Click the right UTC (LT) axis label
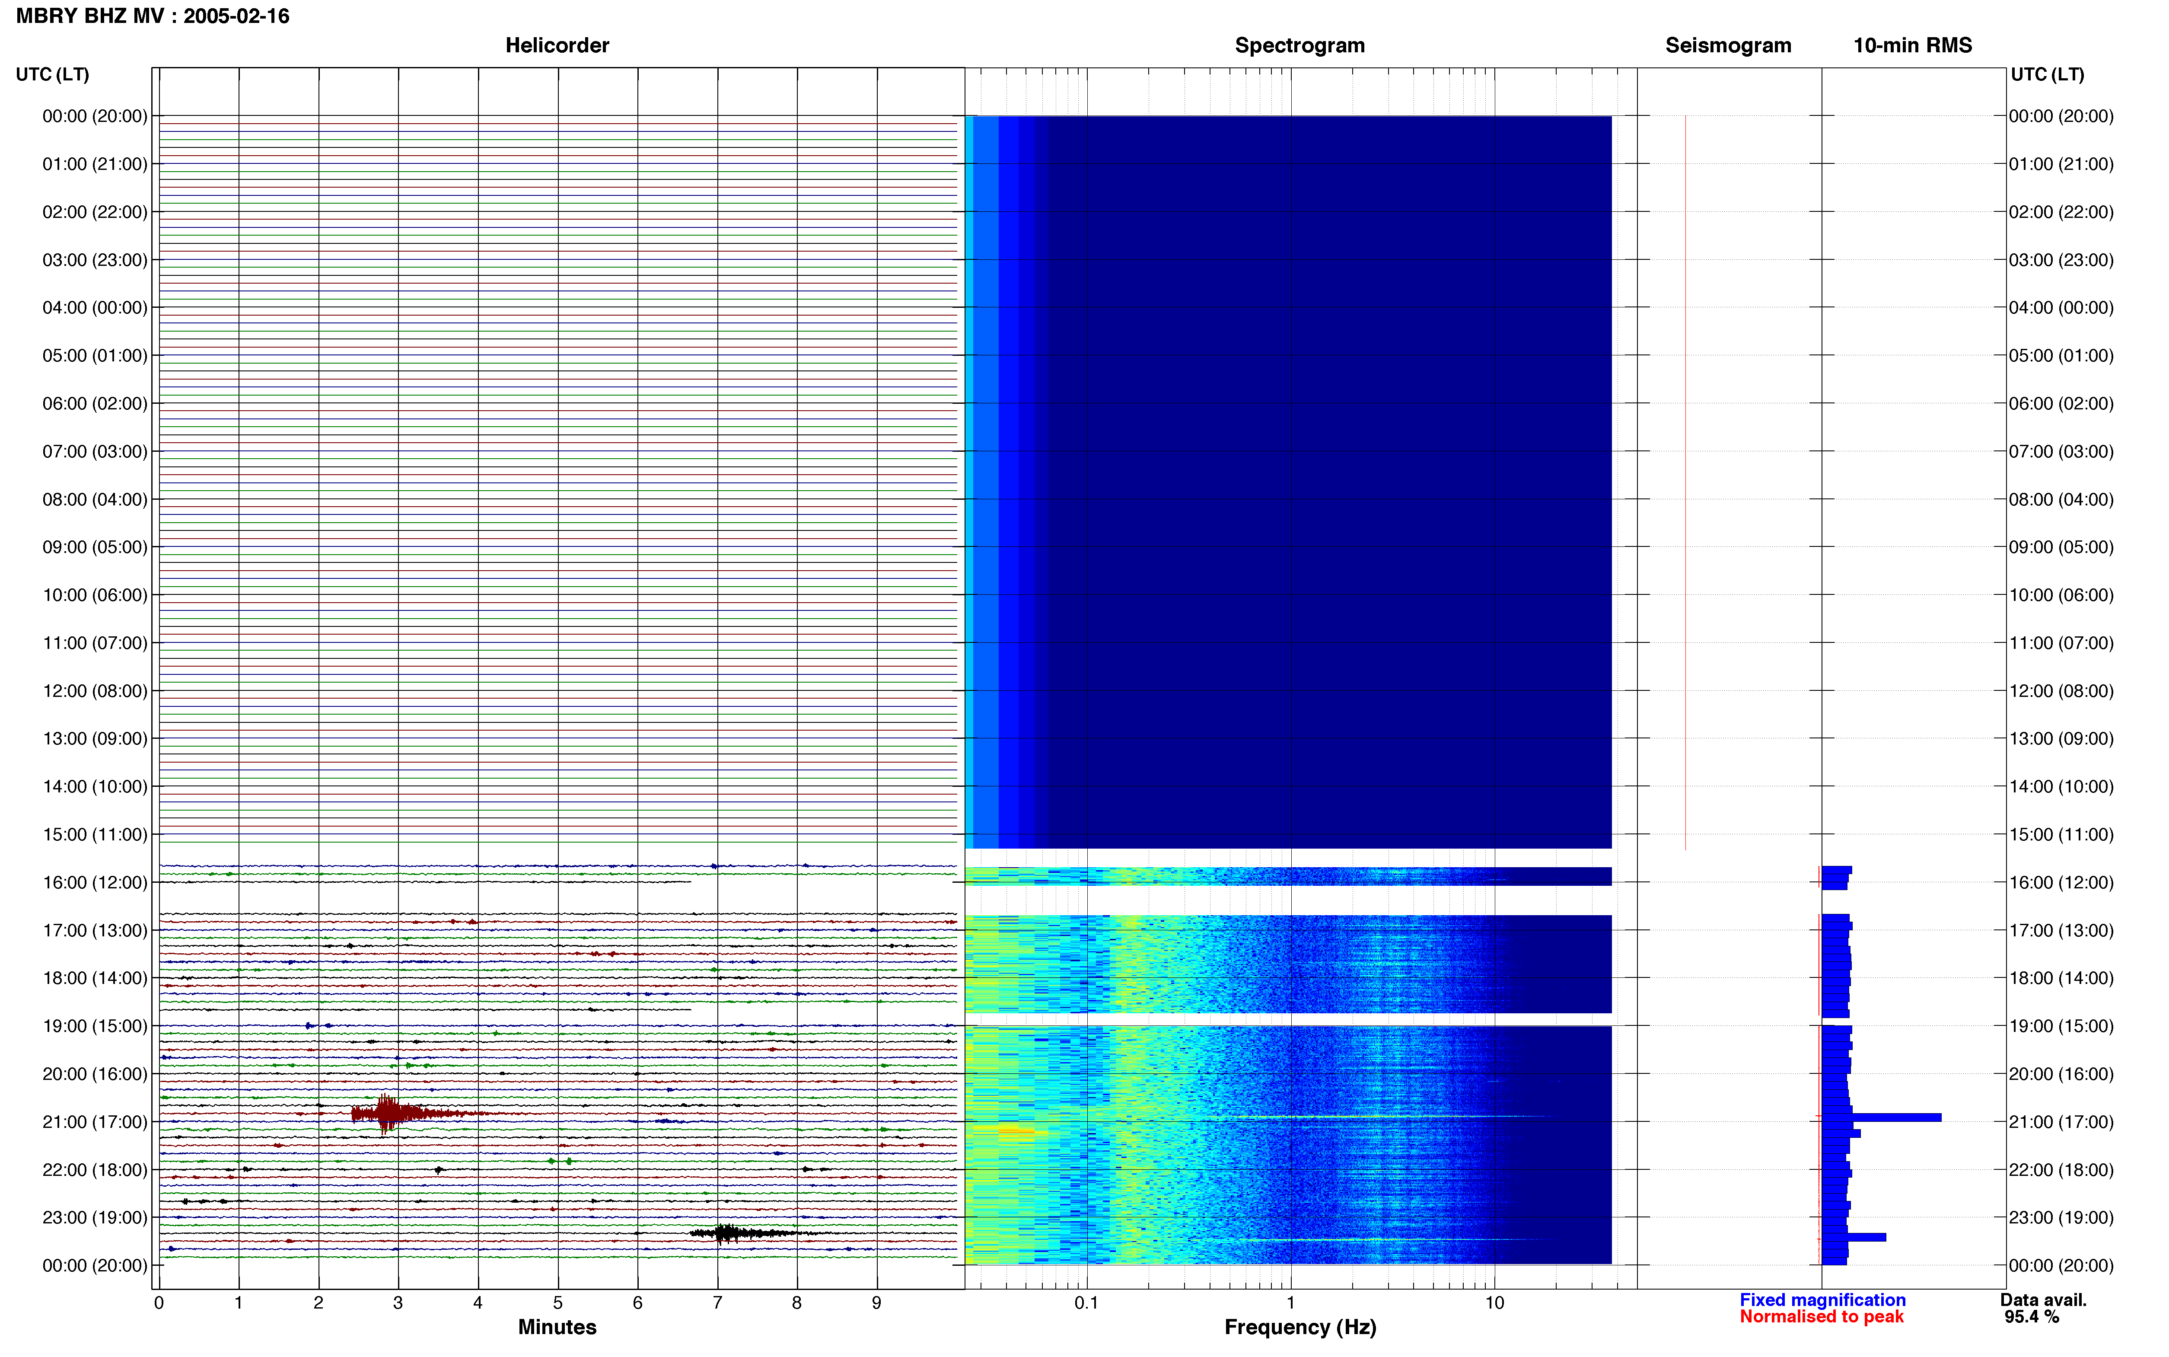2169x1357 pixels. pos(2047,74)
